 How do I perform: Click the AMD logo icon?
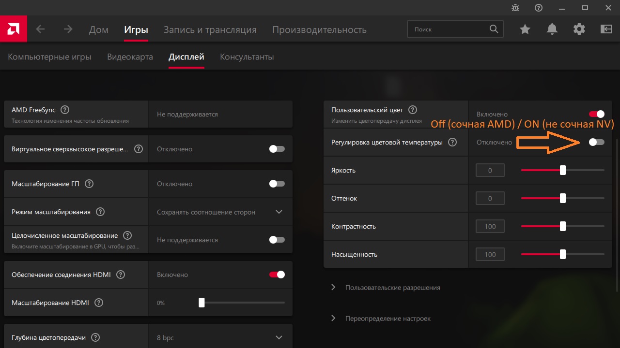pos(14,29)
